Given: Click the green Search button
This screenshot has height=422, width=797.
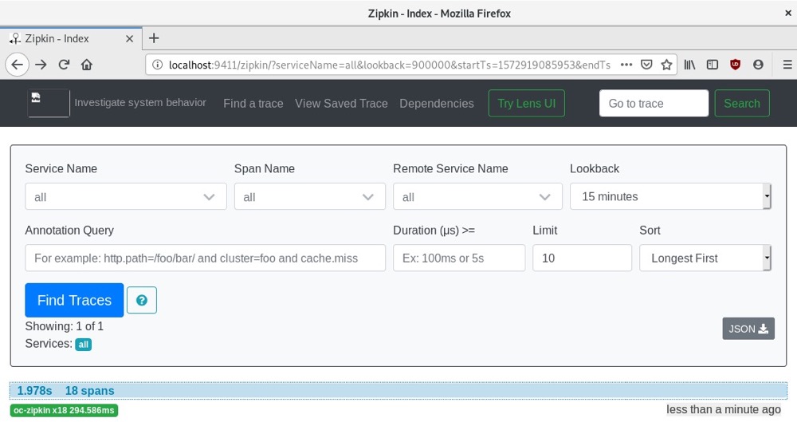Looking at the screenshot, I should click(x=742, y=104).
